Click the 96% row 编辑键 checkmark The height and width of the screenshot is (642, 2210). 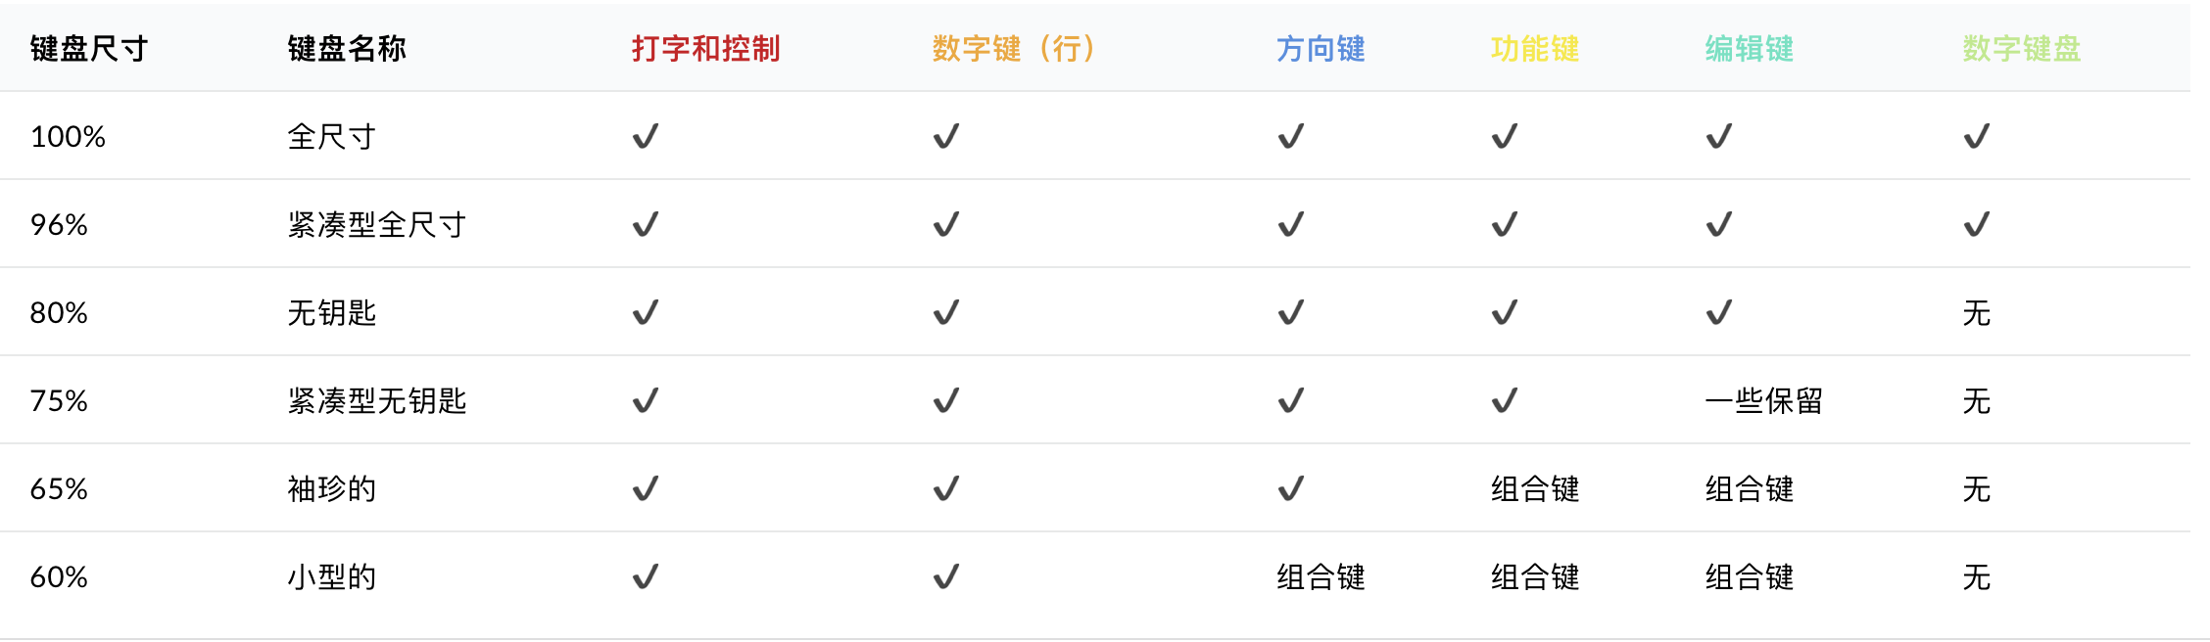[1718, 224]
